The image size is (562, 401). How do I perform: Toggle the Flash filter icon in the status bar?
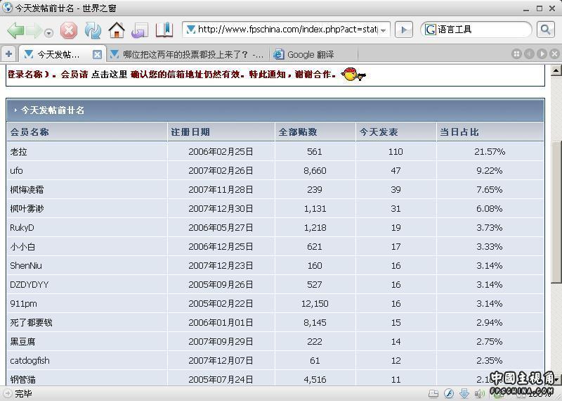click(449, 394)
